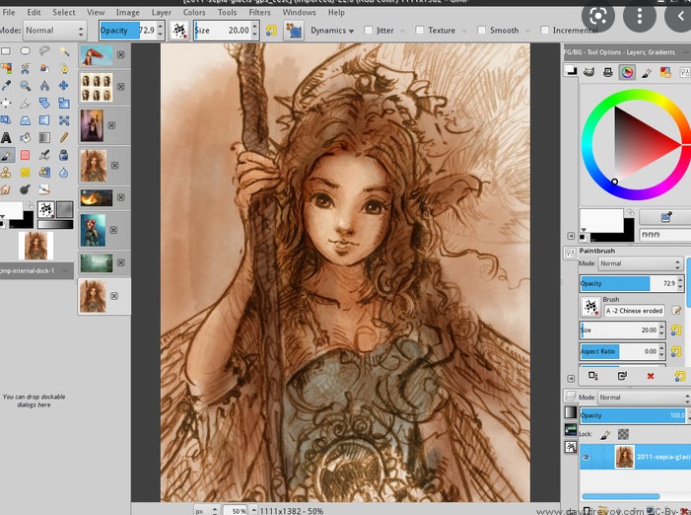Swap foreground and background colors in toolbox
The height and width of the screenshot is (515, 691).
[30, 205]
